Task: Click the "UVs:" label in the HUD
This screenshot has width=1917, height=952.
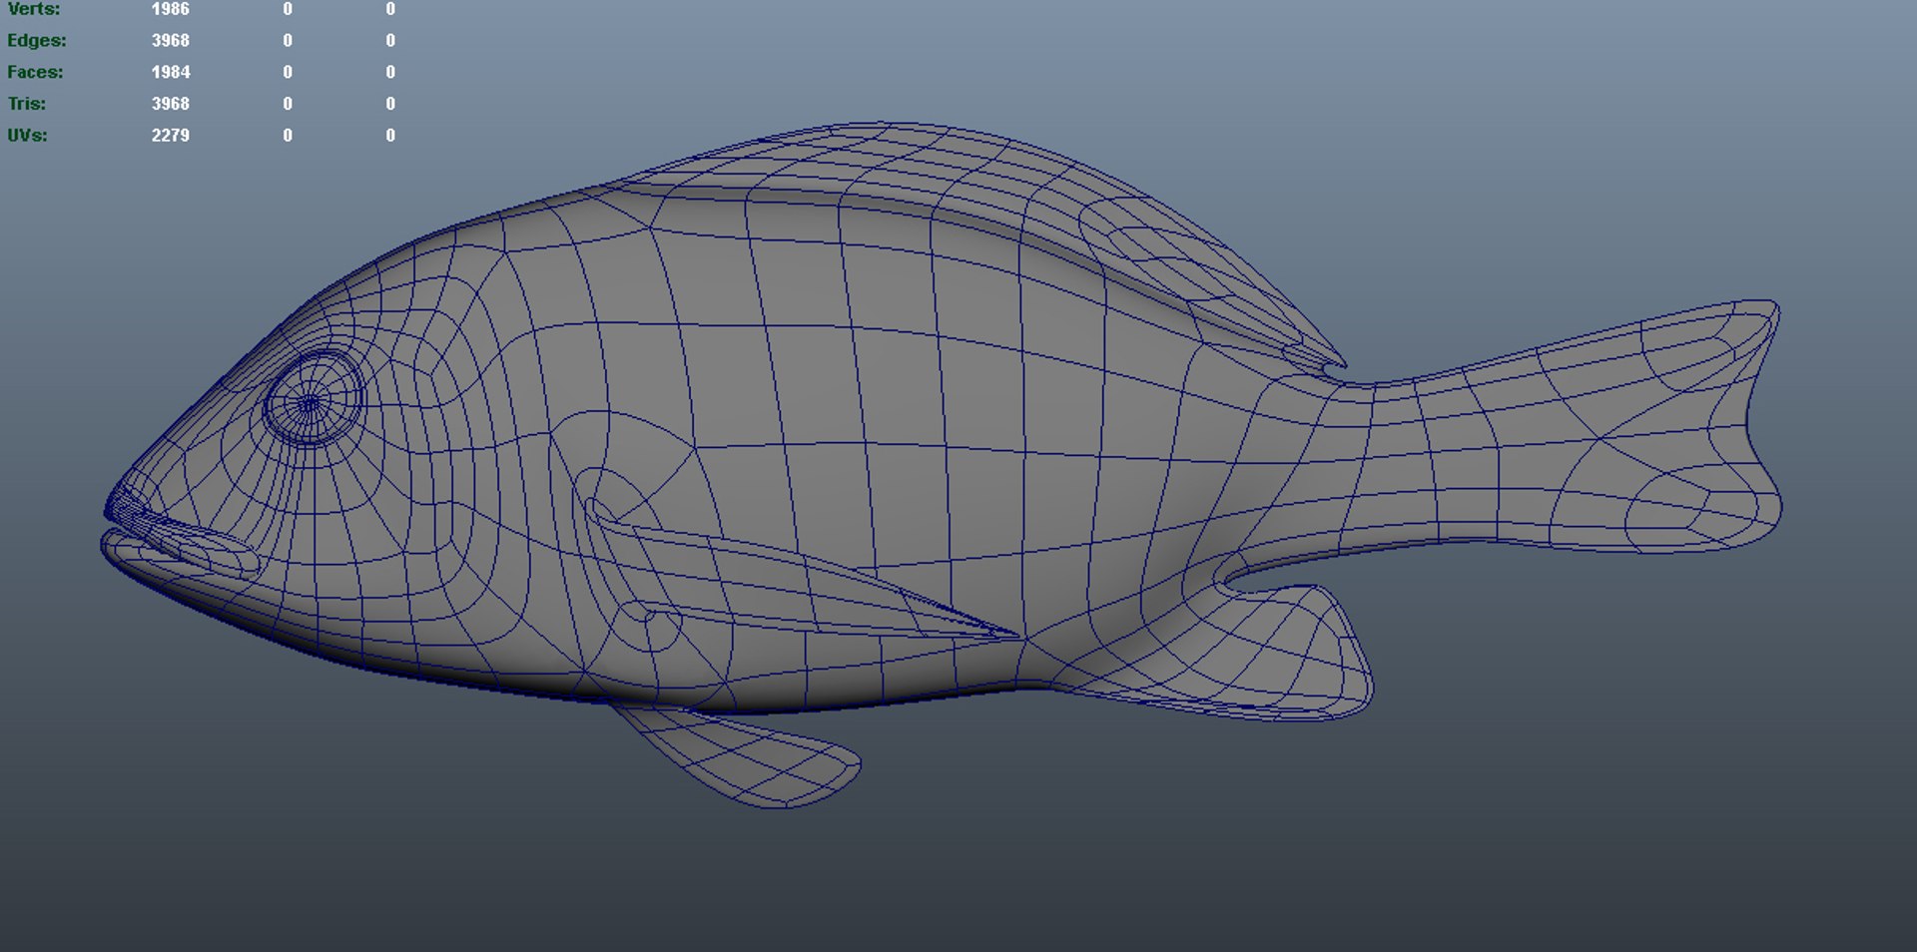Action: (x=27, y=135)
